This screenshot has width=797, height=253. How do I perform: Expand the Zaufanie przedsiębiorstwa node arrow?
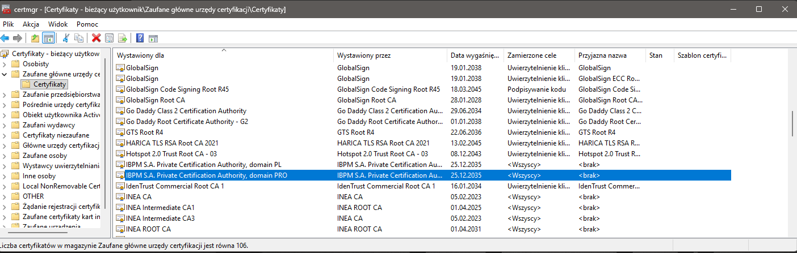(x=5, y=95)
